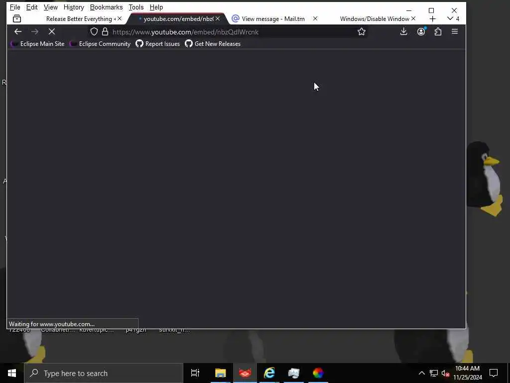Click the greyed forward navigation arrow
The image size is (510, 383).
(35, 31)
